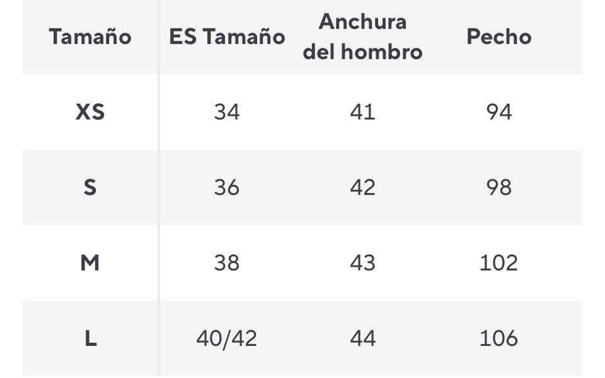
Task: Select the M size row label
Action: click(90, 263)
